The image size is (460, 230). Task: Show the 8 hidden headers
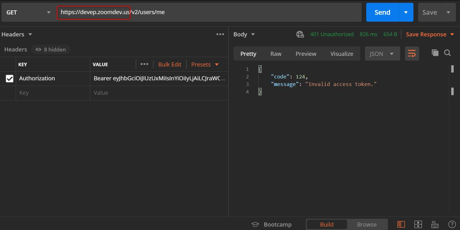tap(51, 50)
